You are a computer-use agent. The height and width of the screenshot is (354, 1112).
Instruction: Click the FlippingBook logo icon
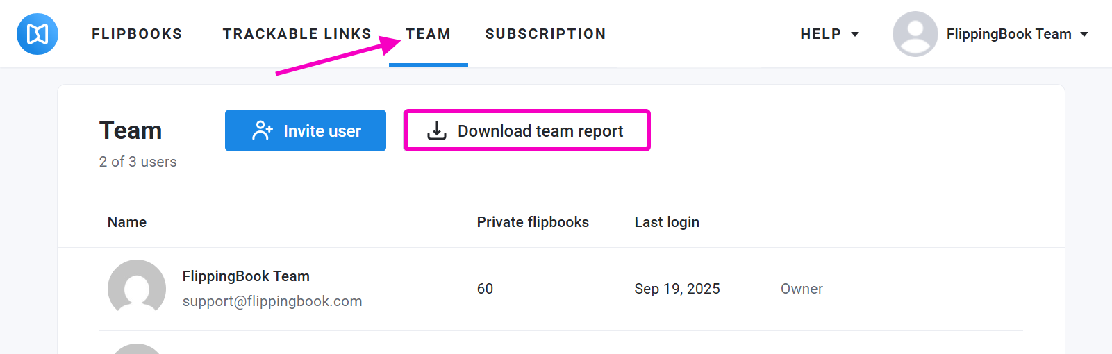pos(38,34)
